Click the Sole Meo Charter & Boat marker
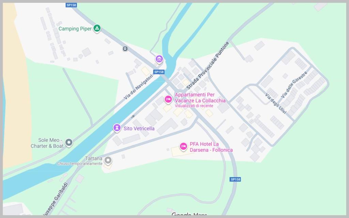 [x=69, y=143]
